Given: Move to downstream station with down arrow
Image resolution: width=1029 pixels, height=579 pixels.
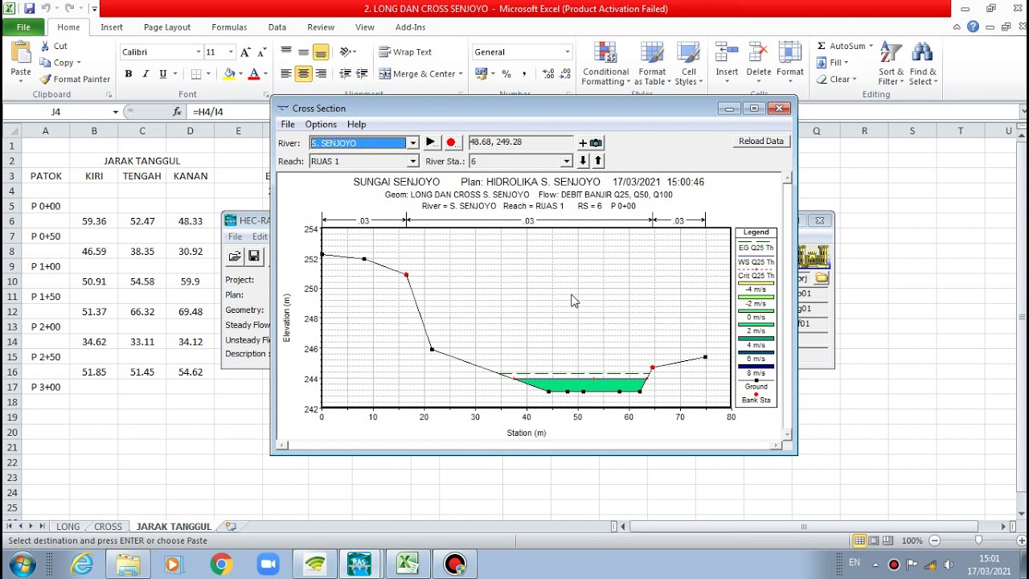Looking at the screenshot, I should pyautogui.click(x=584, y=161).
